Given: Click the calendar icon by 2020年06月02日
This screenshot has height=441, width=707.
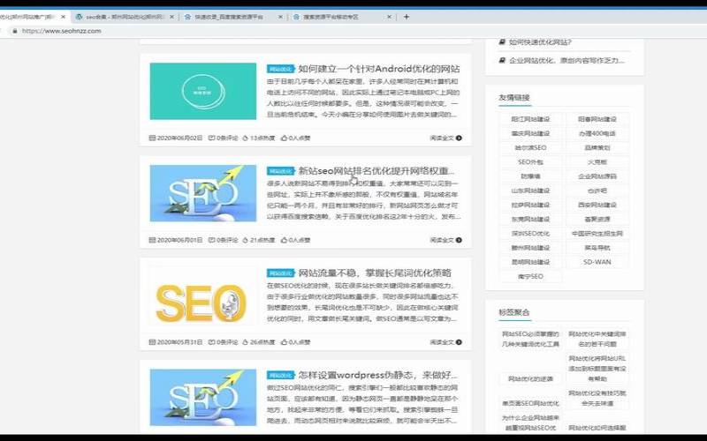Looking at the screenshot, I should tap(152, 138).
